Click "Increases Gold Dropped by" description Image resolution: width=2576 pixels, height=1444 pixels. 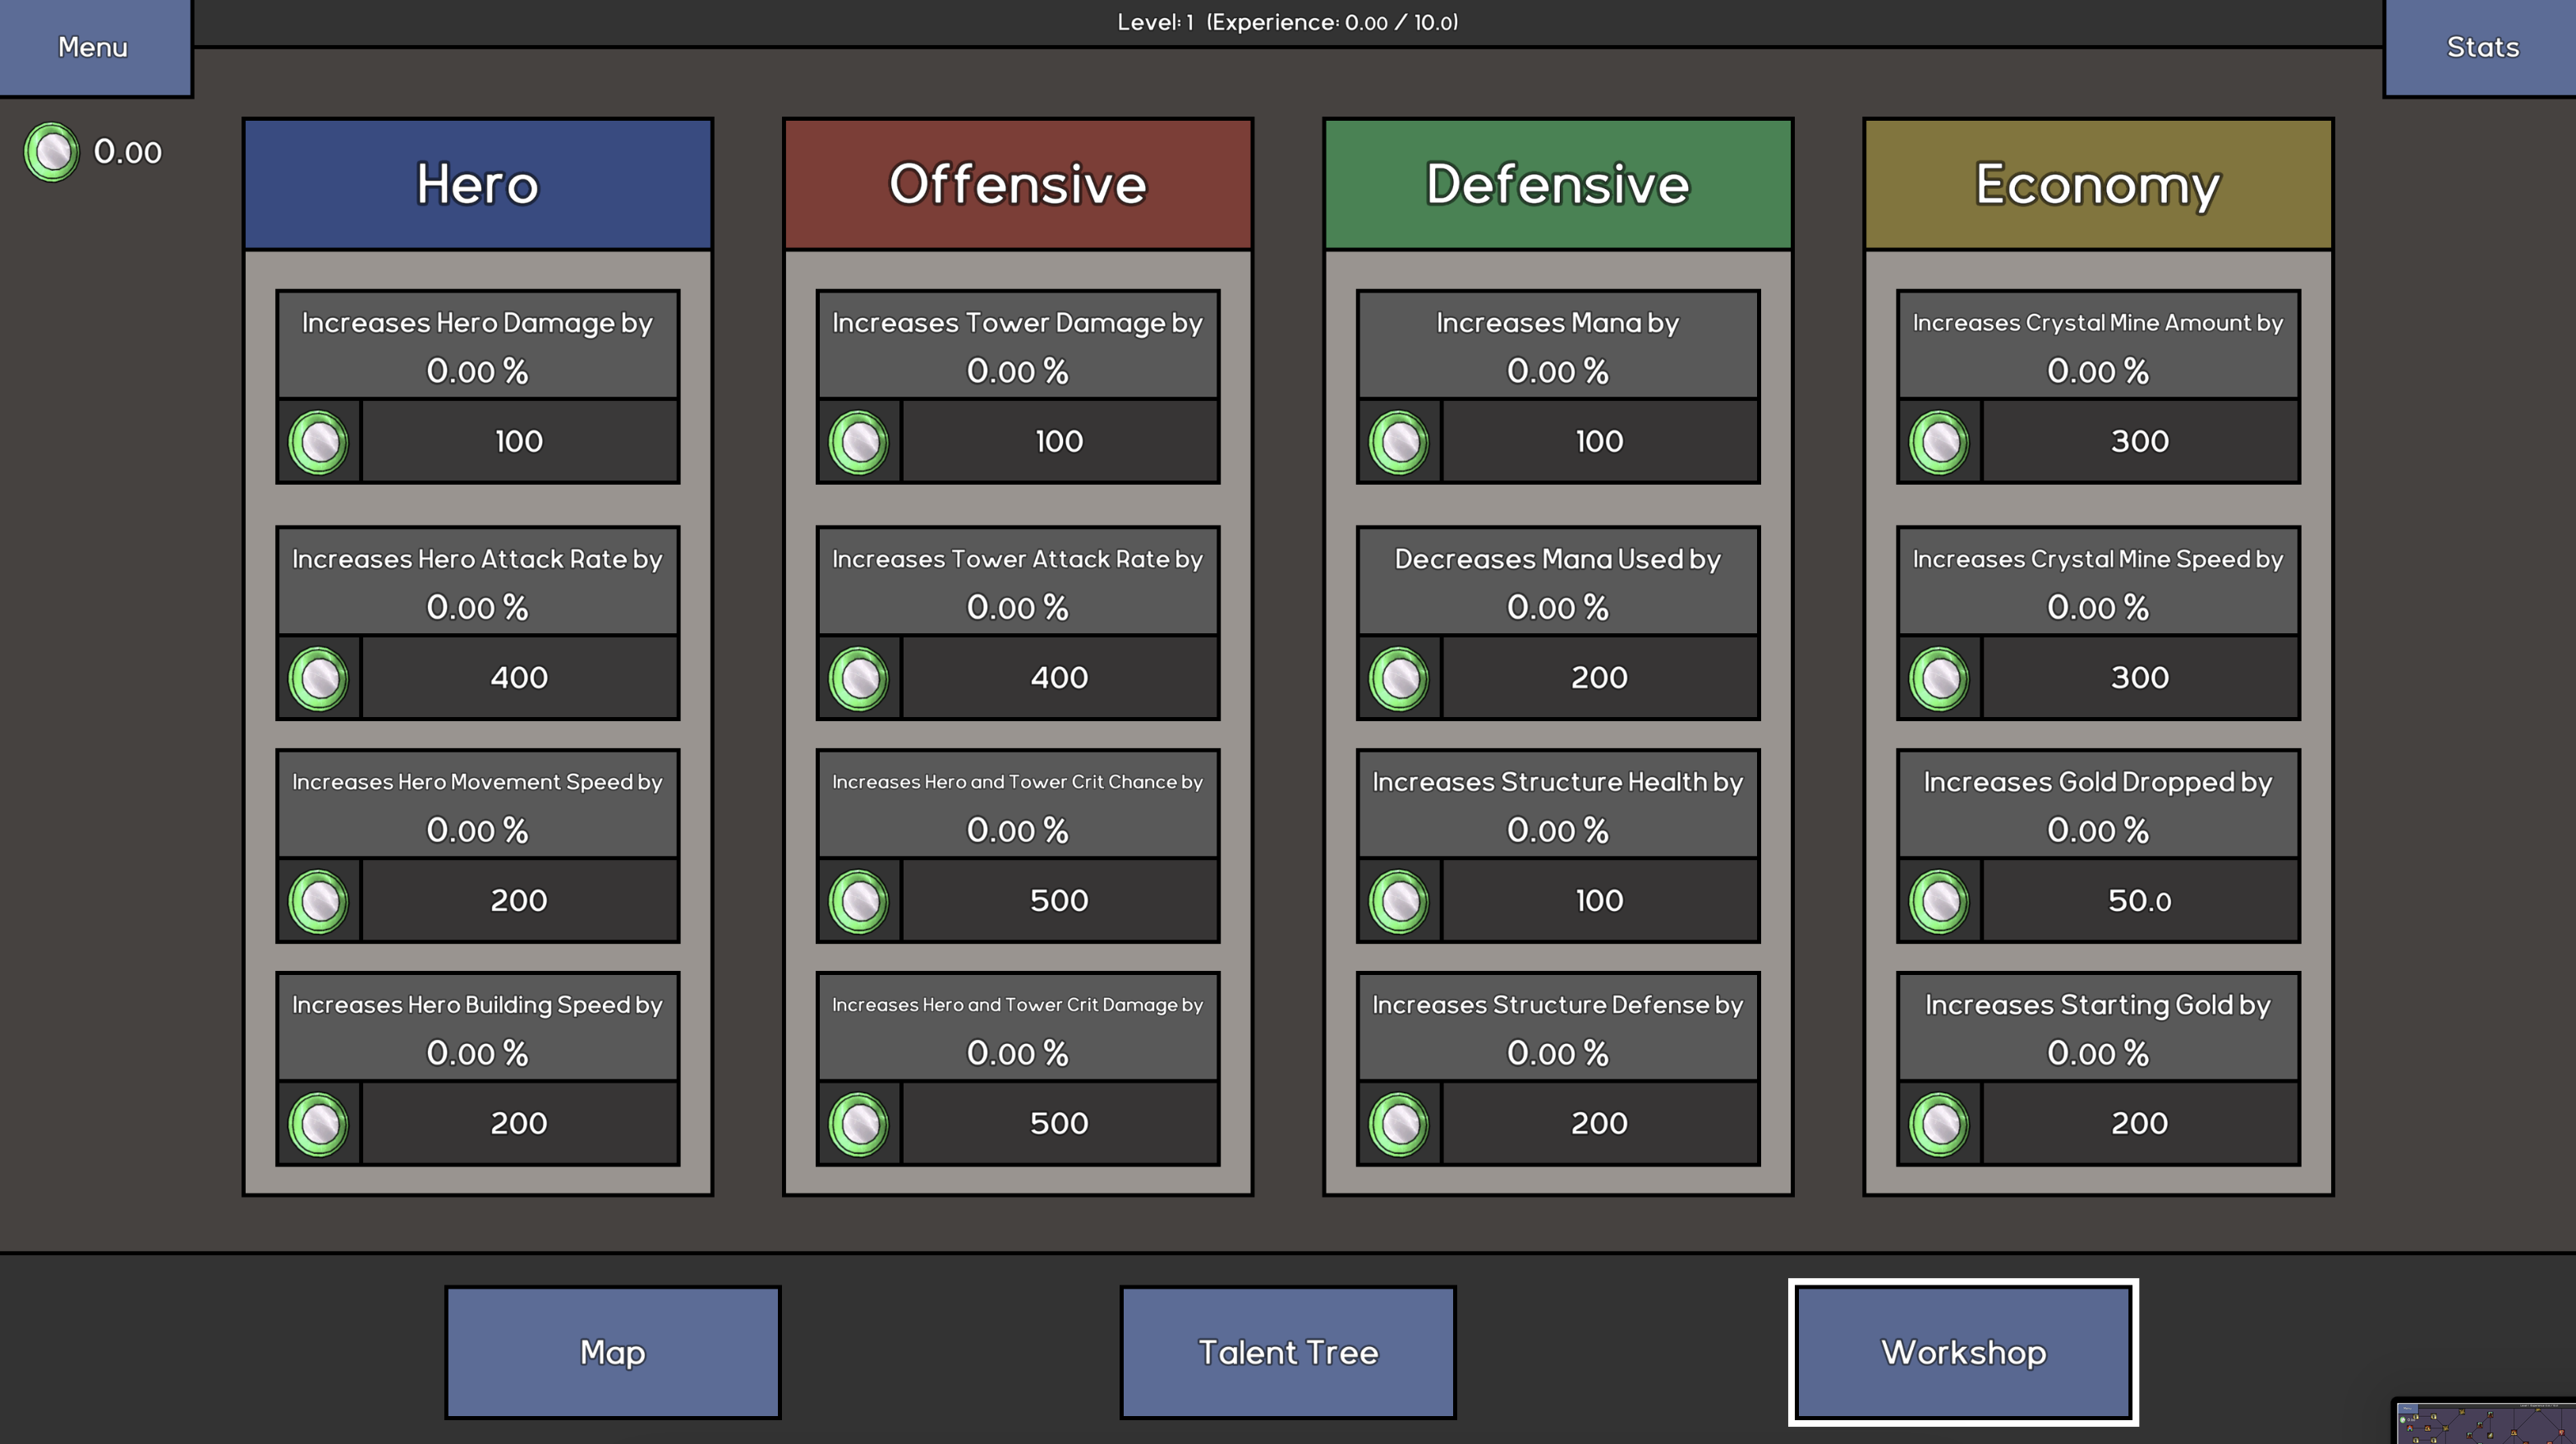pos(2098,782)
